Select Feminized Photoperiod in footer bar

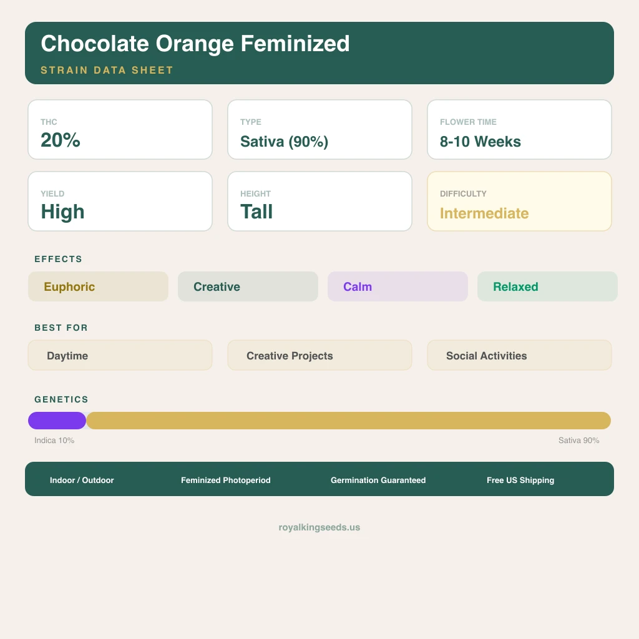coord(226,480)
